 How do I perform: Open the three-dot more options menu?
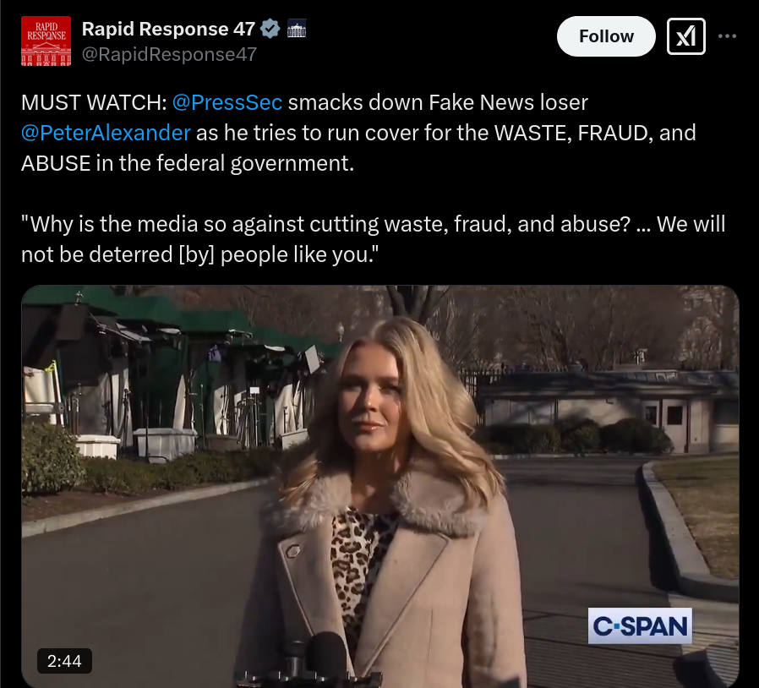pos(727,36)
